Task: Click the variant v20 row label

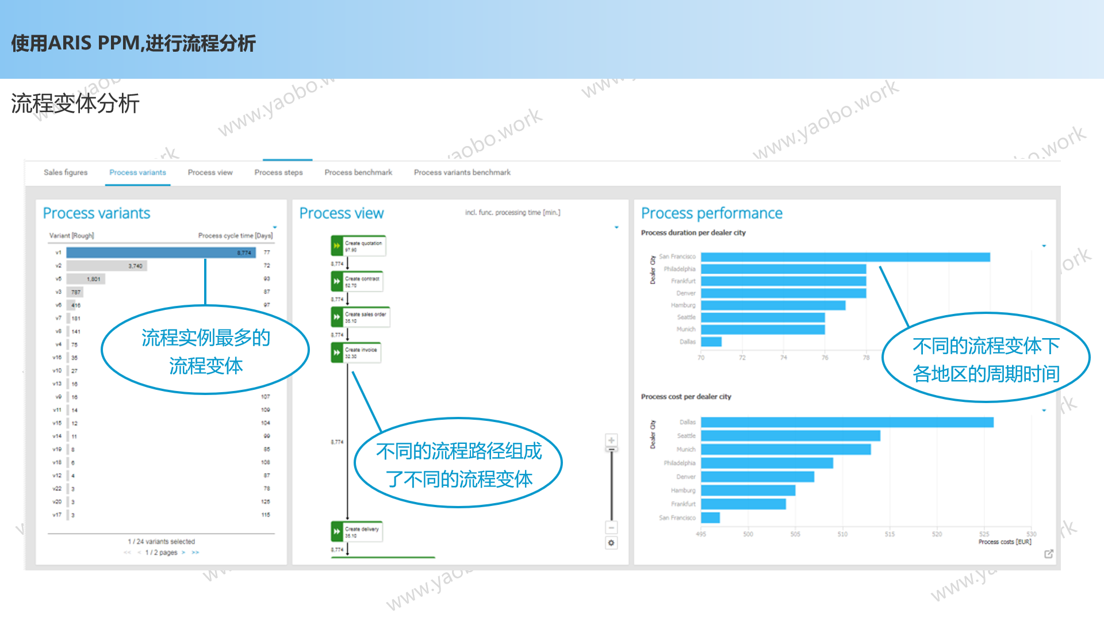Action: pos(57,502)
